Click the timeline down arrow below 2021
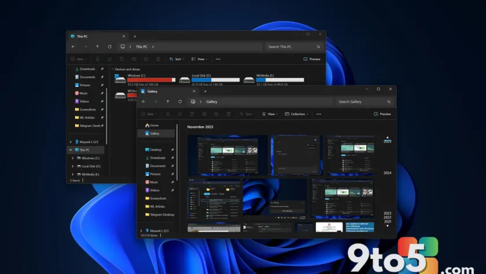The height and width of the screenshot is (274, 486). point(388,226)
